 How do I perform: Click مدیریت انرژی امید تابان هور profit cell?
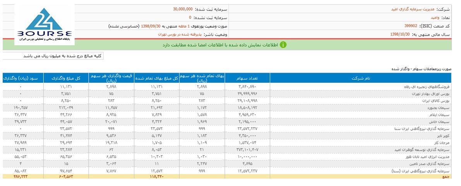(23, 157)
